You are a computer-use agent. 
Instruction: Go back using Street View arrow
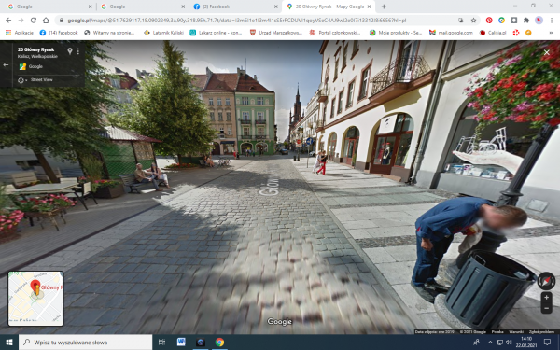click(6, 65)
